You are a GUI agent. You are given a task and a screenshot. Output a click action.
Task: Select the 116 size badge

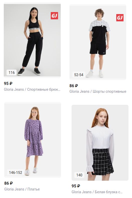pyautogui.click(x=12, y=72)
